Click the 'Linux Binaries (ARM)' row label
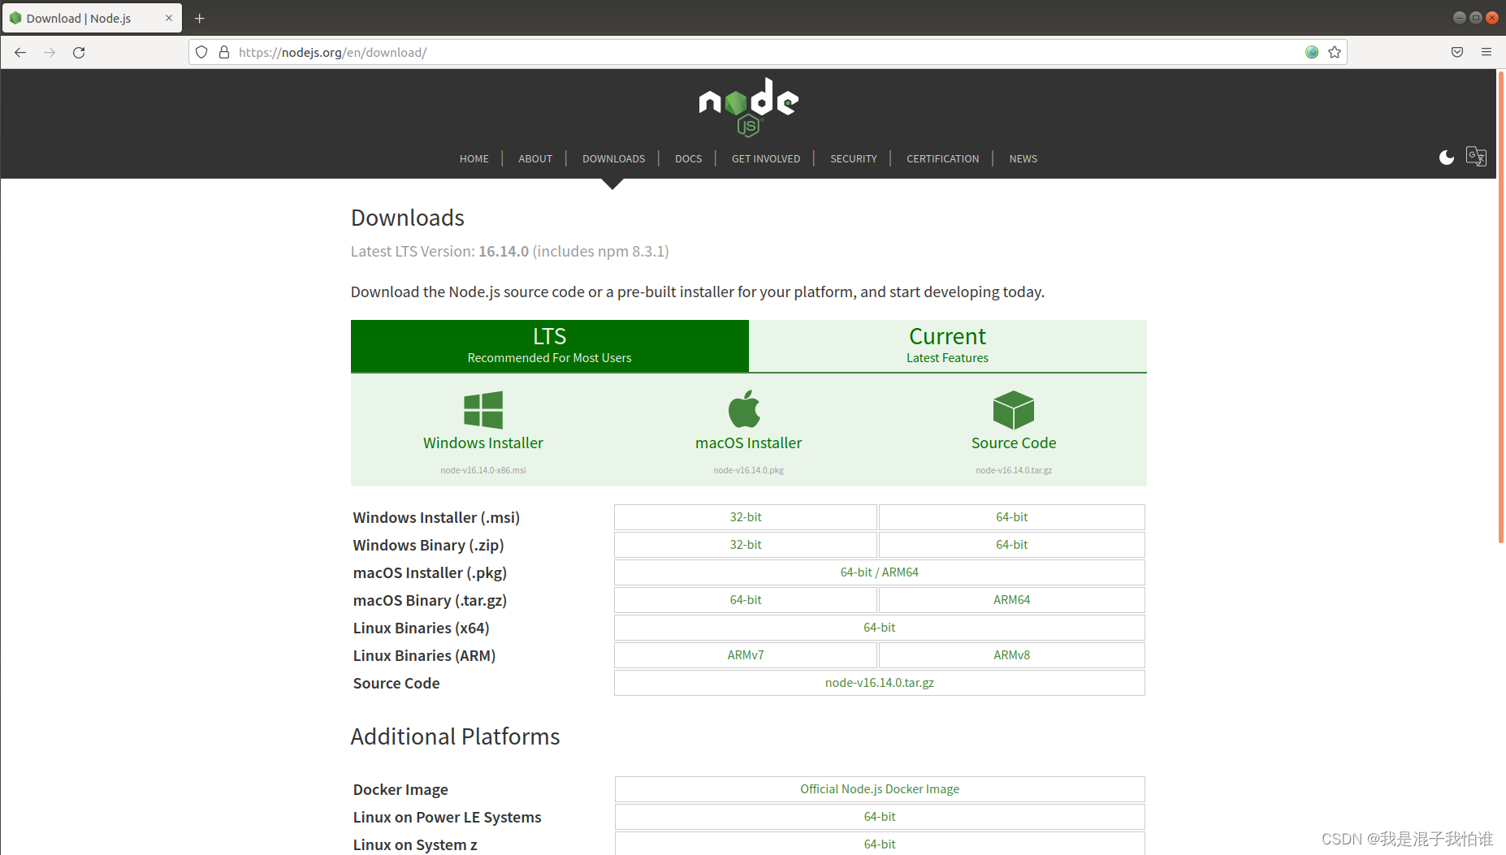1506x855 pixels. (424, 655)
